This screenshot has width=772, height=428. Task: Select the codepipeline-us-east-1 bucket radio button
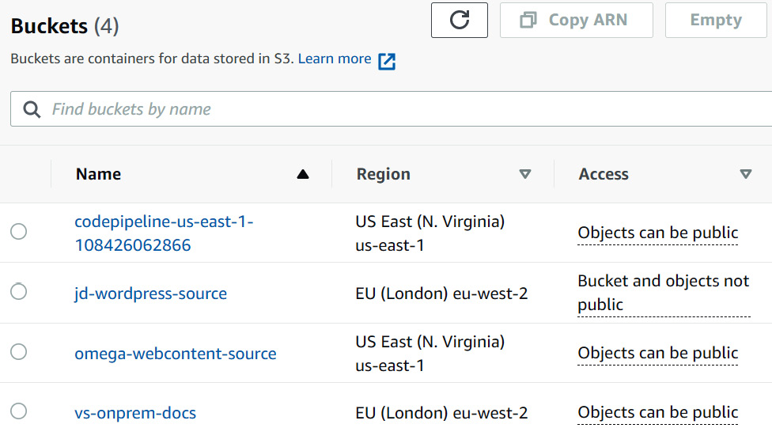point(19,232)
